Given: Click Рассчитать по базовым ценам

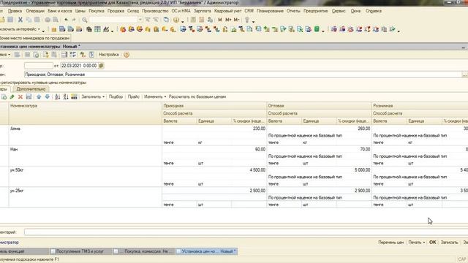Looking at the screenshot, I should (x=197, y=96).
